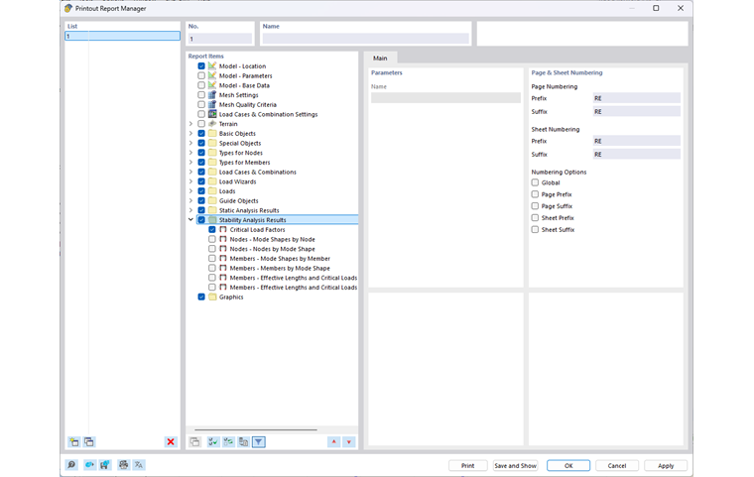This screenshot has width=754, height=477.
Task: Click the report Name field at top
Action: 365,39
